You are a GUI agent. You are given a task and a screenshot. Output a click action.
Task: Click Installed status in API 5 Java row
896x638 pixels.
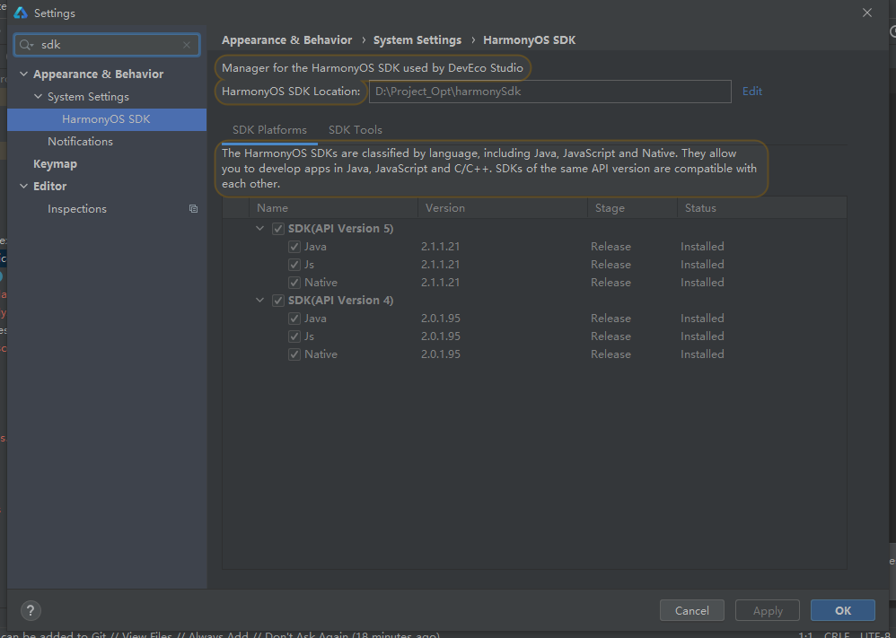click(x=702, y=247)
